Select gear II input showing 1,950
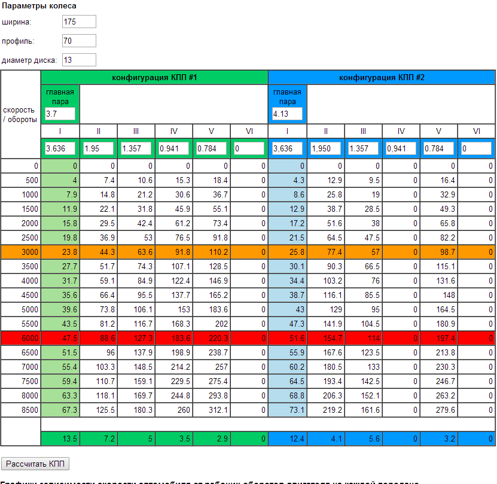 [325, 148]
